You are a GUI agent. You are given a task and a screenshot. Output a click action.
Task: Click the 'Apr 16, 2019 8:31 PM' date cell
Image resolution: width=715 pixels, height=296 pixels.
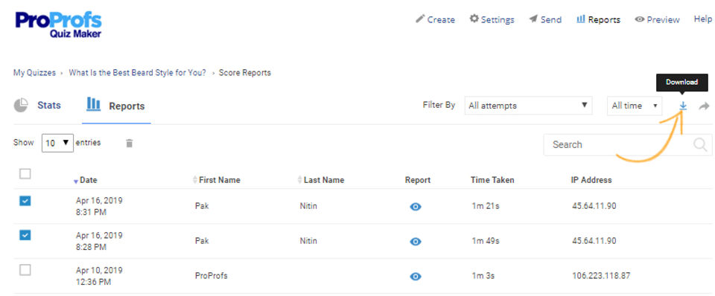[99, 206]
